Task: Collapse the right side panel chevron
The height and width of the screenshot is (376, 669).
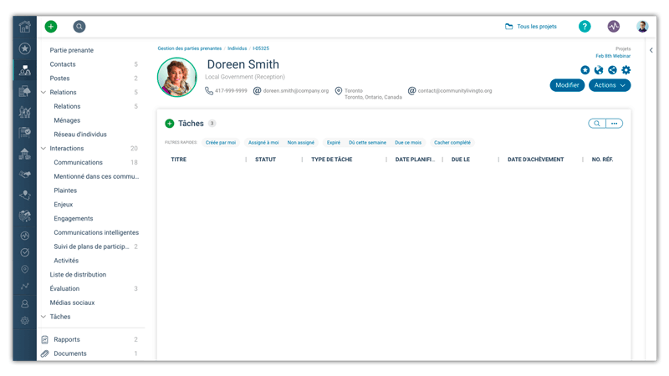Action: pos(651,51)
